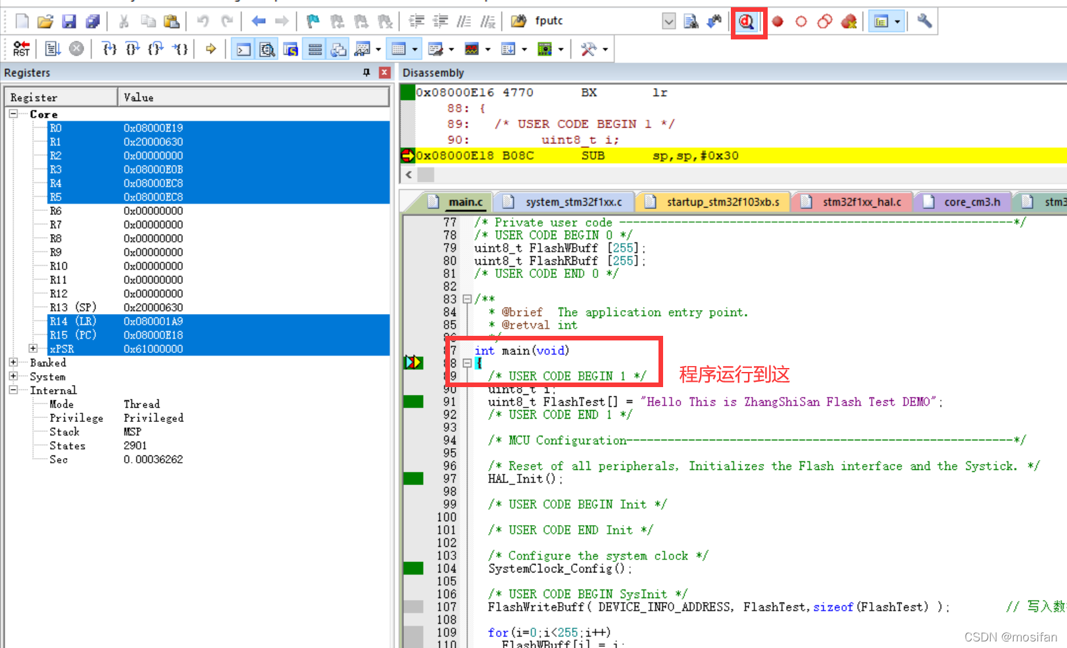
Task: Click the Value column header
Action: (253, 97)
